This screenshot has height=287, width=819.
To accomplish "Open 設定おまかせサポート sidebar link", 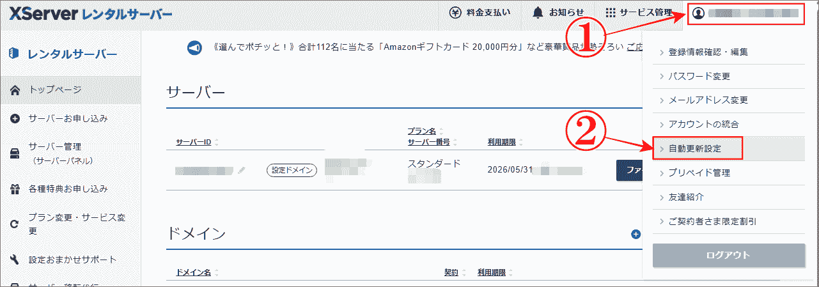I will [x=70, y=260].
